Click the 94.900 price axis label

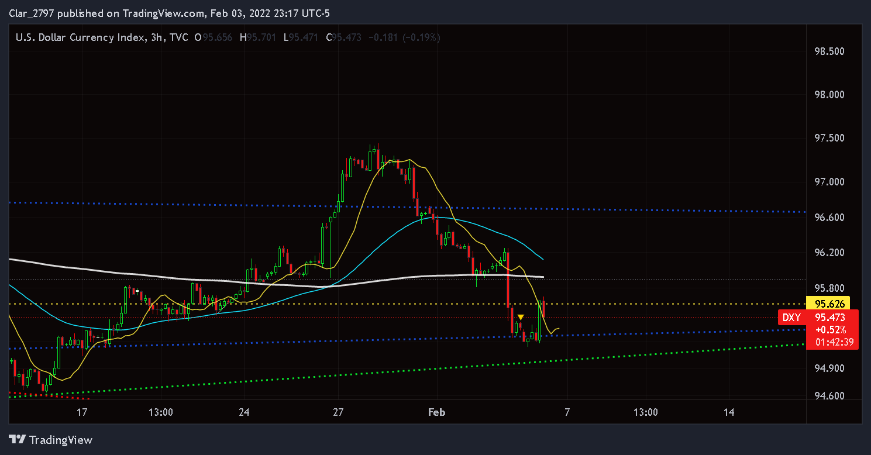pos(829,368)
